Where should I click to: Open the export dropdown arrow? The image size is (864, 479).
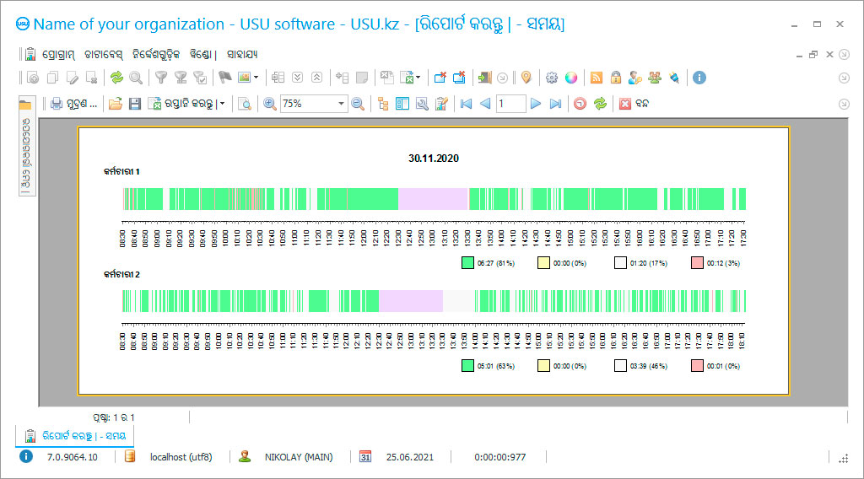pos(222,104)
